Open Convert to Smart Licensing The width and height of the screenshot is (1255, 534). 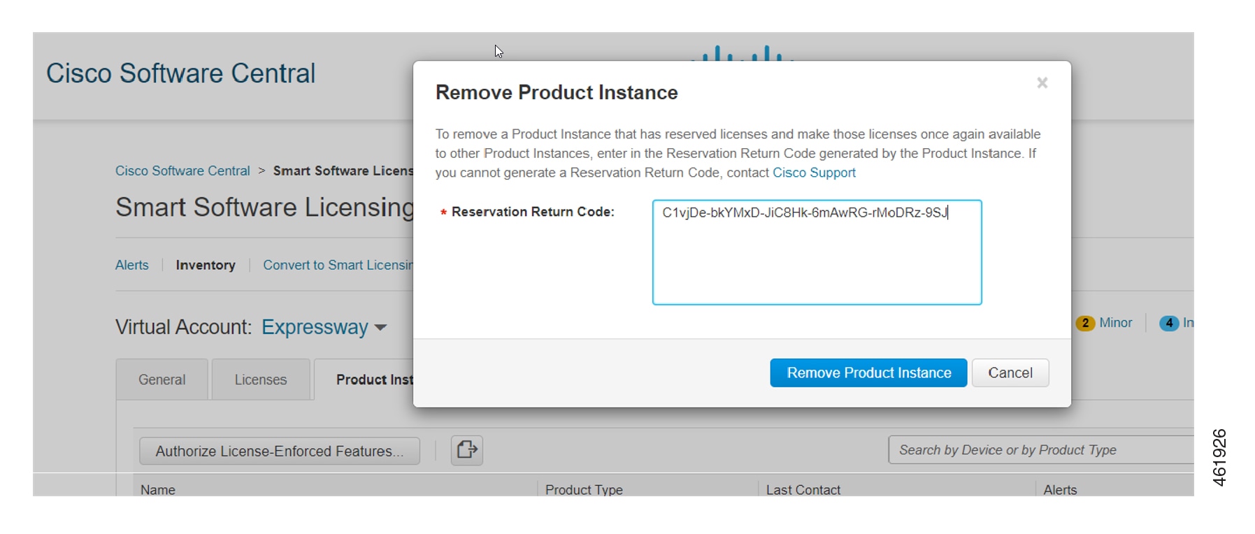[338, 265]
